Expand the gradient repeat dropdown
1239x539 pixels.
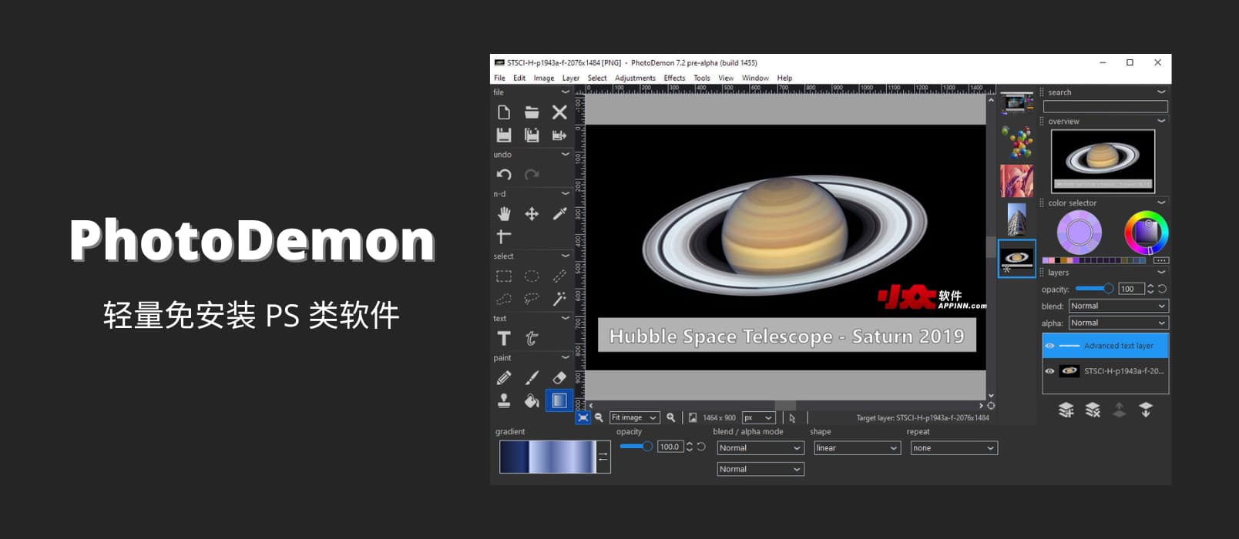pyautogui.click(x=953, y=448)
